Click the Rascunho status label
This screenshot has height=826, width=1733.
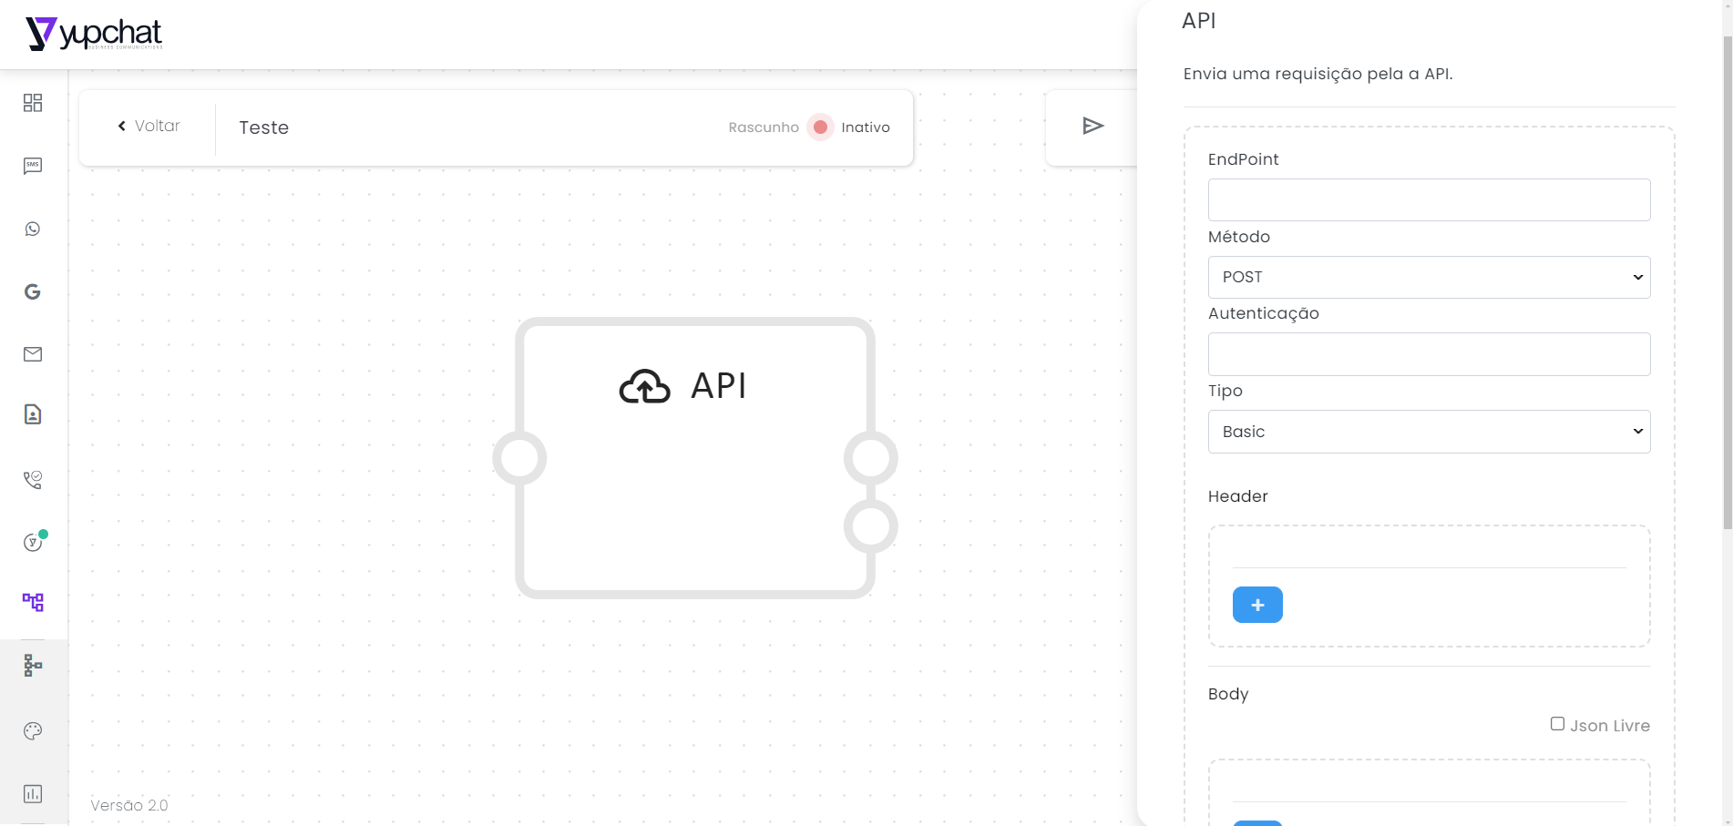tap(764, 127)
